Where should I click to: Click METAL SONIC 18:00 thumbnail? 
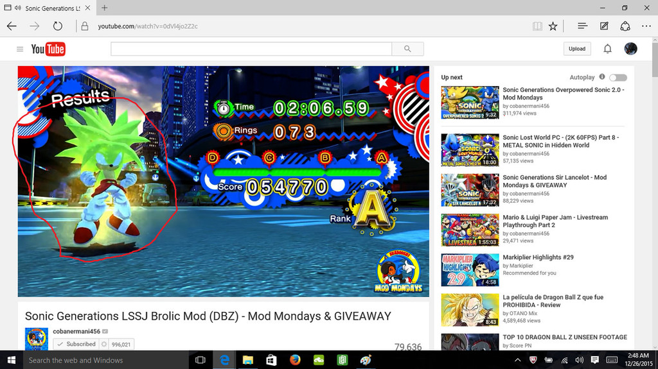pos(470,150)
